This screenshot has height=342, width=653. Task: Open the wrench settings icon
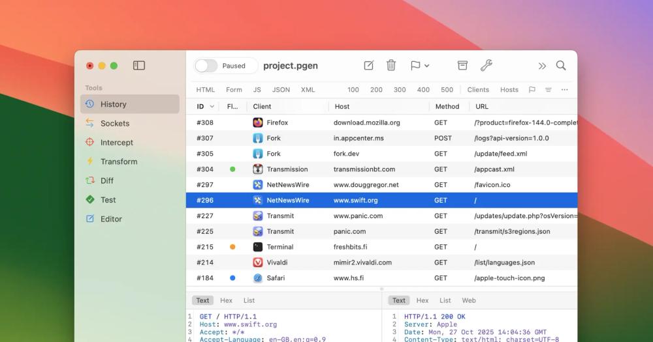(x=486, y=65)
